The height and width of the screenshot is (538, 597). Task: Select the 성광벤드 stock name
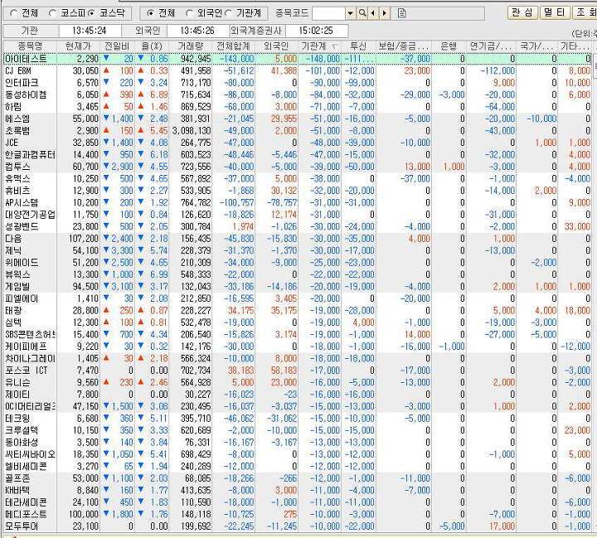click(22, 226)
